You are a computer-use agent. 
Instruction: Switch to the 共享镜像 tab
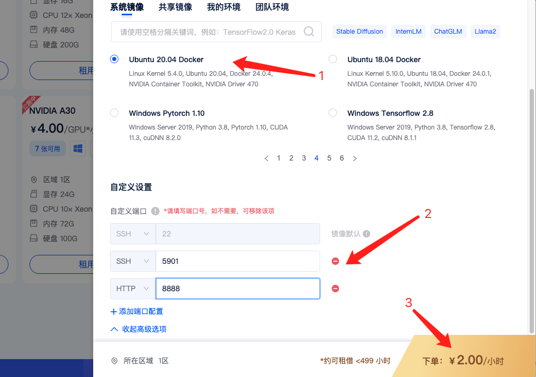pos(175,7)
